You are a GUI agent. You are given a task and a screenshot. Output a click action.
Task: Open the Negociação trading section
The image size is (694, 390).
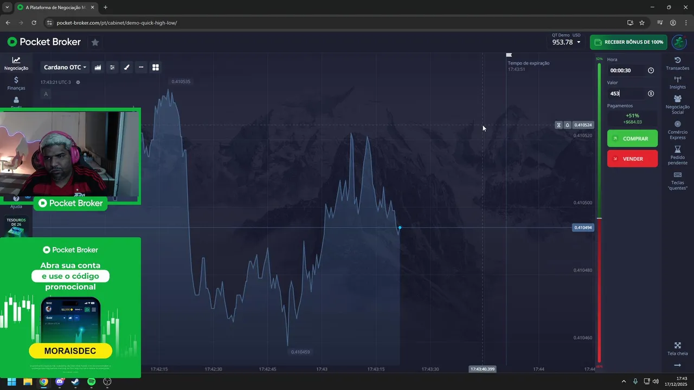tap(16, 63)
